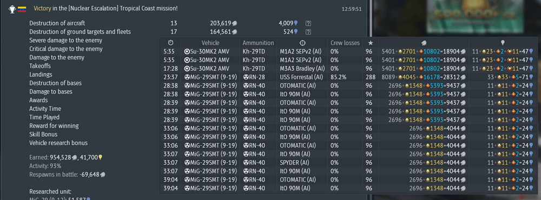The image size is (541, 200).
Task: Click the ground targets count value 17
Action: tap(174, 32)
